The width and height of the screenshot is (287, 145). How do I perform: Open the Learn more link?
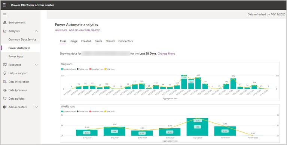[x=61, y=30]
